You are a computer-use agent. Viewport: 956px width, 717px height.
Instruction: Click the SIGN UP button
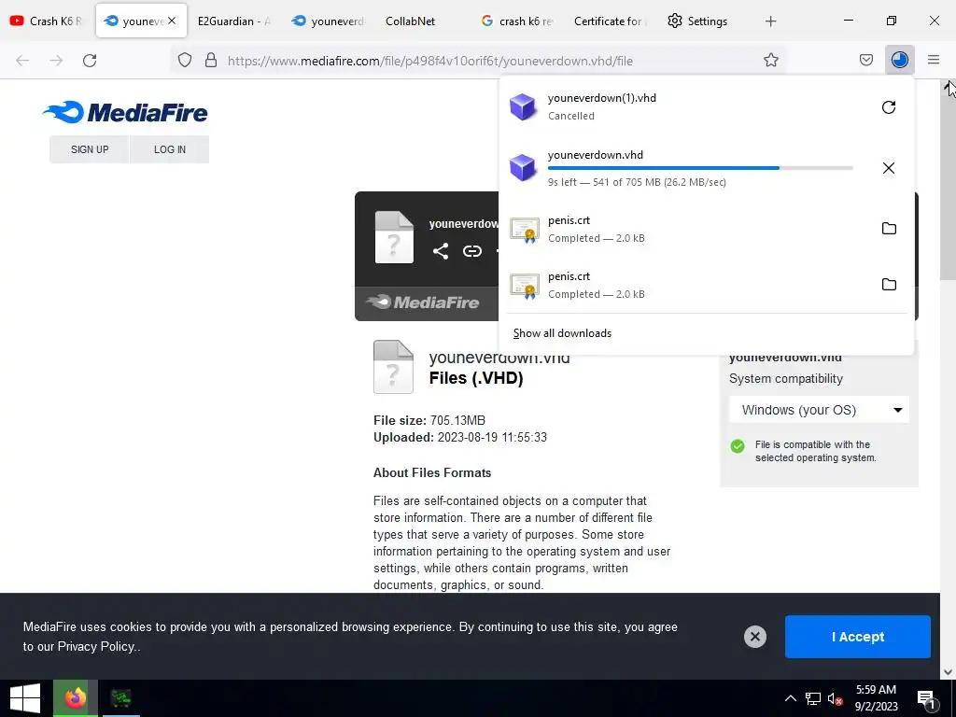[90, 149]
